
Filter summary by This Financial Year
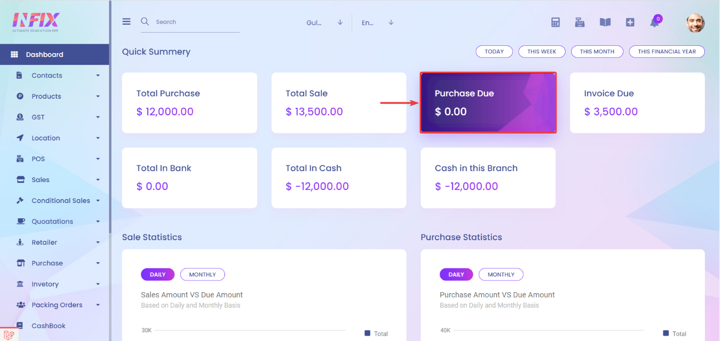pos(667,51)
